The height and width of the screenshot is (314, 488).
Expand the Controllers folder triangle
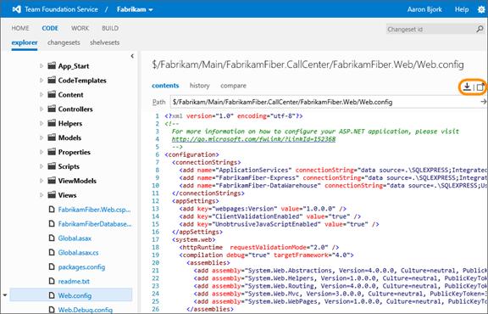pos(42,109)
